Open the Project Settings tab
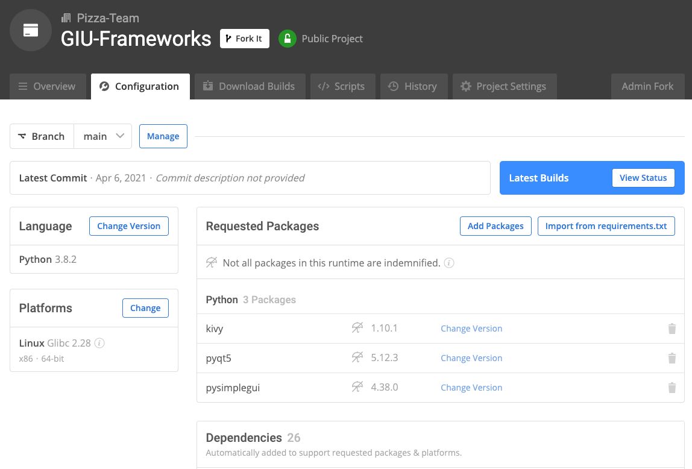 [503, 86]
